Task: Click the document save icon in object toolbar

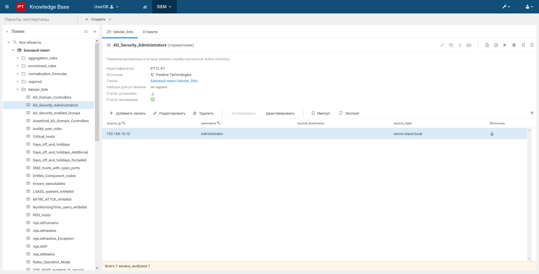Action: [487, 45]
